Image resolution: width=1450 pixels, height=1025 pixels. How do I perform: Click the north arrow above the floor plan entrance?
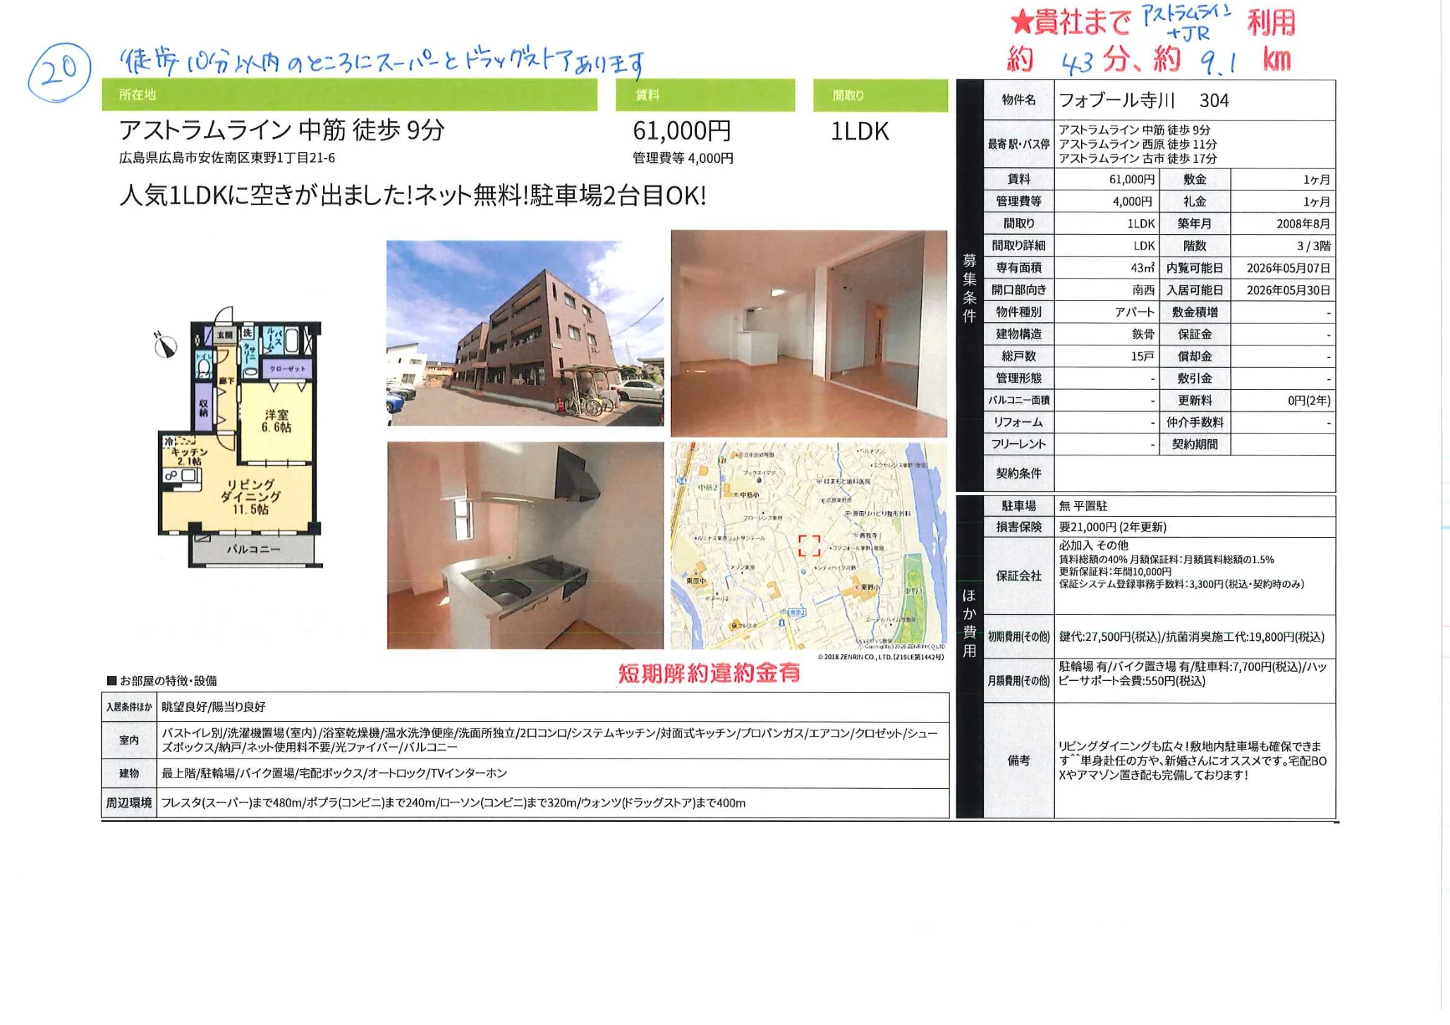(166, 346)
